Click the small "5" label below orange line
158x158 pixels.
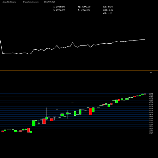tap(151, 73)
